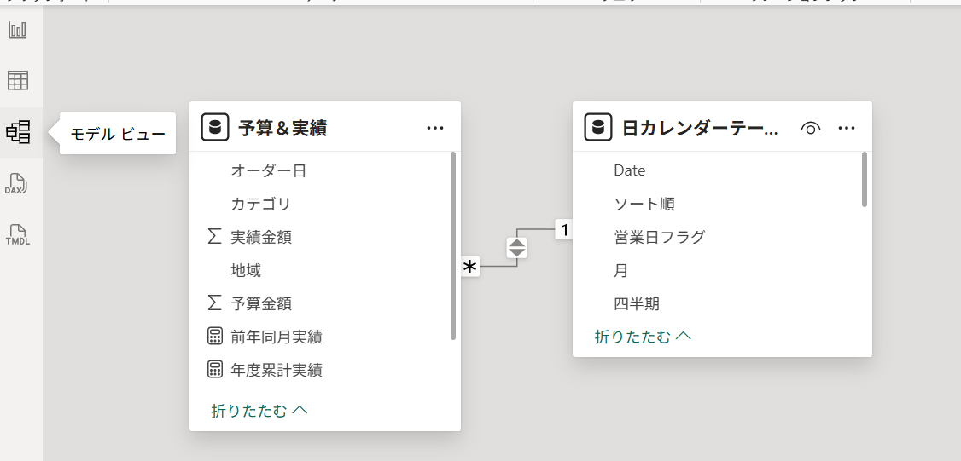This screenshot has width=961, height=461.
Task: Open the TMDL view icon
Action: [18, 233]
